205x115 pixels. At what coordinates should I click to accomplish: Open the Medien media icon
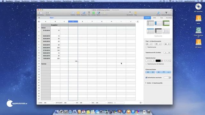99,13
